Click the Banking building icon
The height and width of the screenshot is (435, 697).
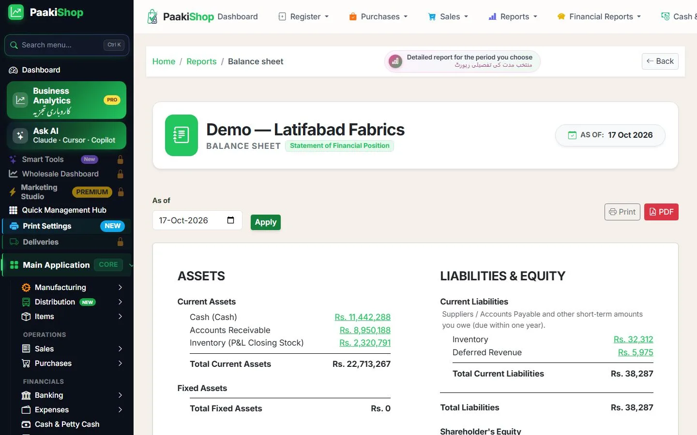click(26, 395)
